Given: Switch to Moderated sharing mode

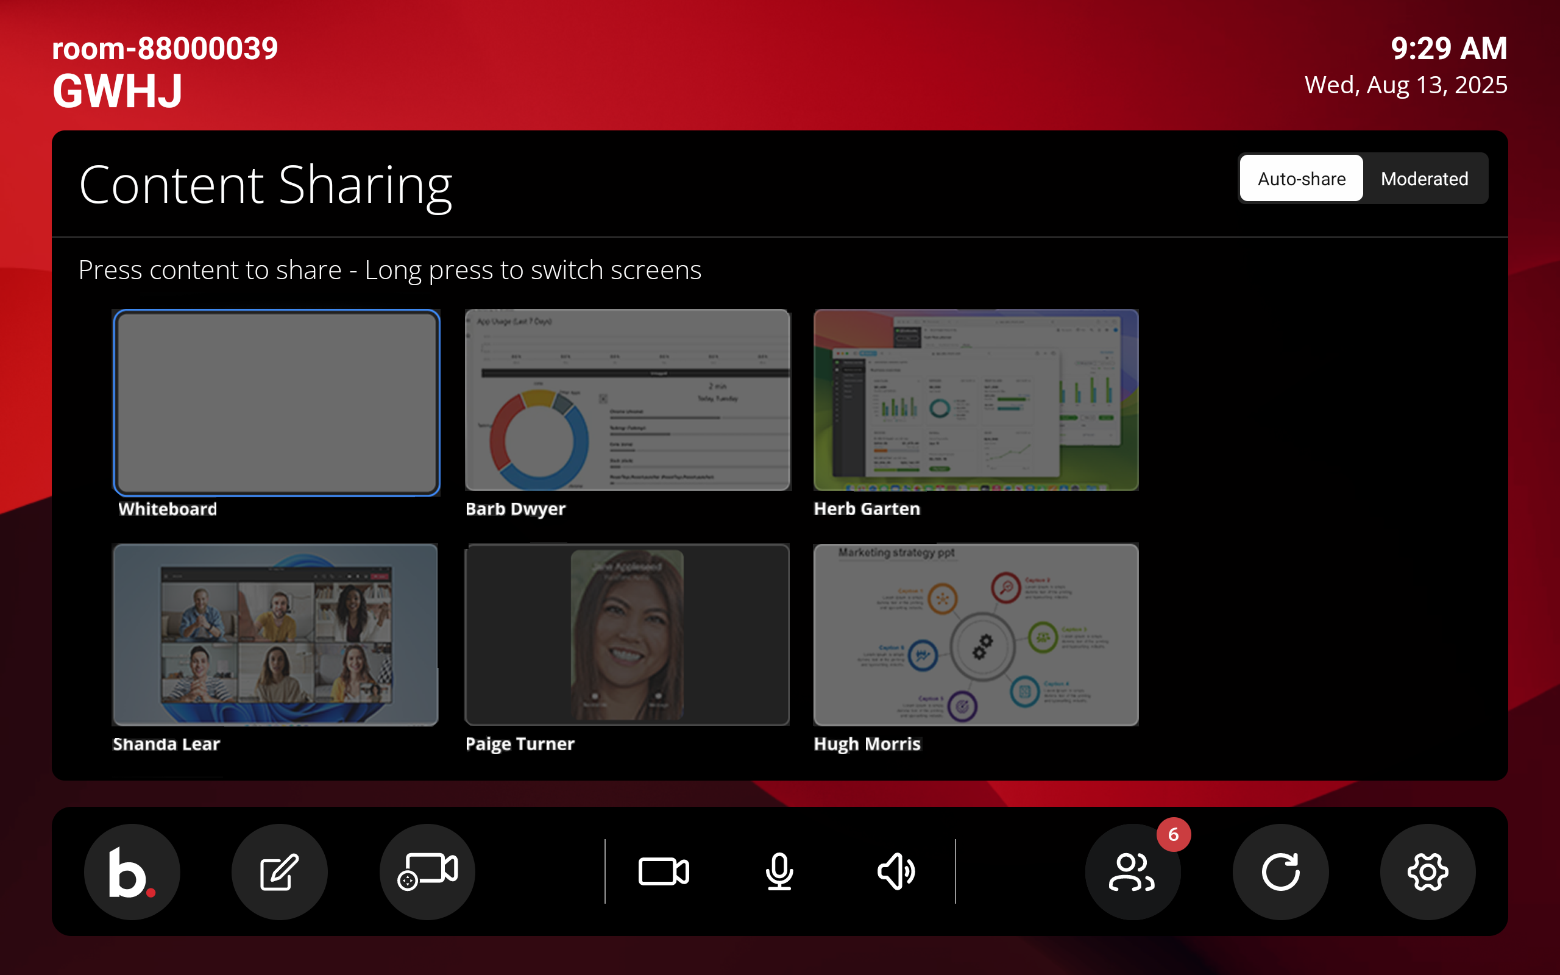Looking at the screenshot, I should [x=1424, y=179].
